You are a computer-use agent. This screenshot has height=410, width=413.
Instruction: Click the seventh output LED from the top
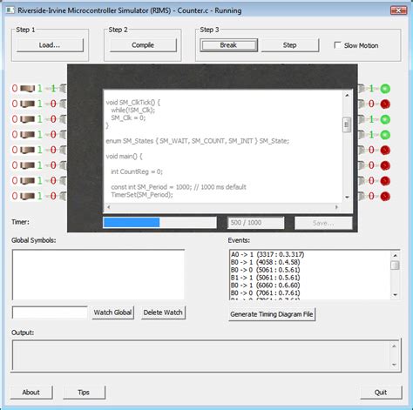click(385, 181)
